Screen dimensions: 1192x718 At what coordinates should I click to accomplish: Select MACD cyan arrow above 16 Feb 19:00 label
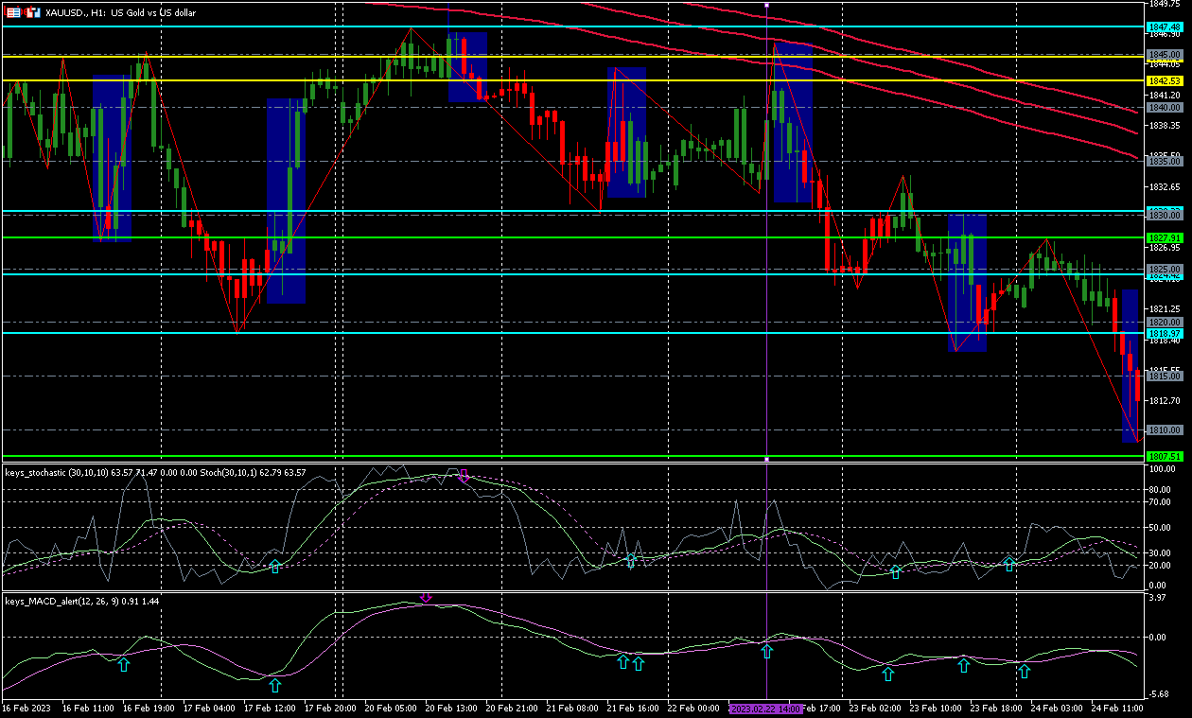pyautogui.click(x=123, y=666)
